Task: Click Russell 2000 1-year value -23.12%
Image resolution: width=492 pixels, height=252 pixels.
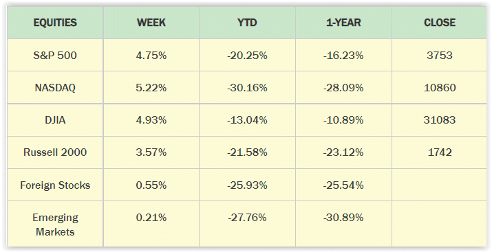Action: [x=343, y=152]
